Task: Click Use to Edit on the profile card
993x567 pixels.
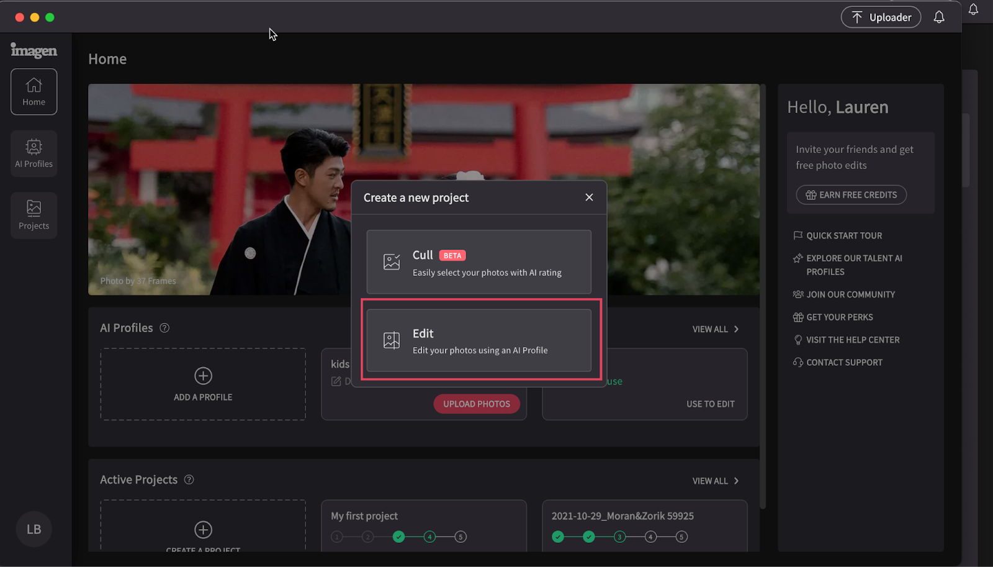Action: click(710, 404)
